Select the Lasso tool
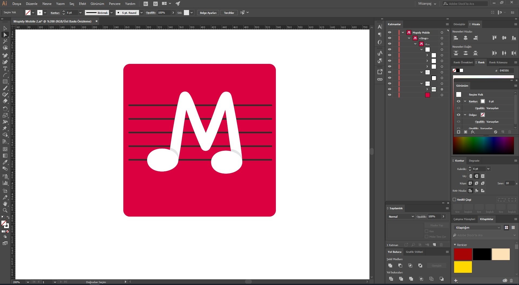Viewport: 519px width, 285px height. (x=5, y=48)
